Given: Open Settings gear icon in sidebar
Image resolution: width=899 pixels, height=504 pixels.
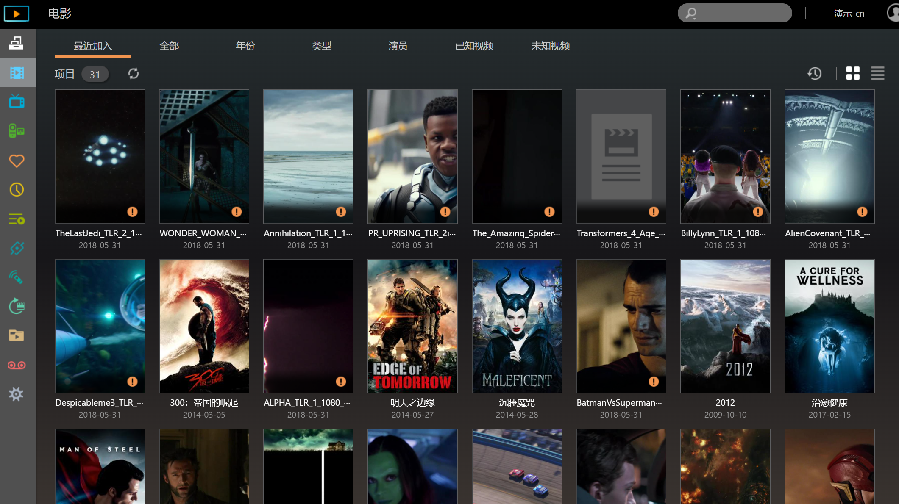Looking at the screenshot, I should pyautogui.click(x=17, y=394).
